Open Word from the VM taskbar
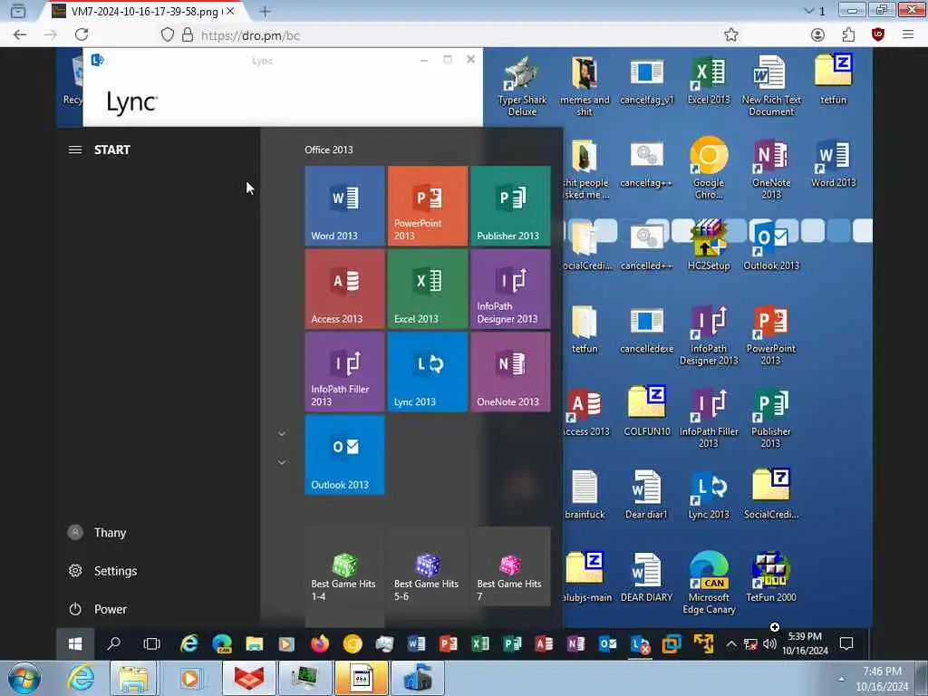Screen dimensions: 928x696 coord(416,644)
